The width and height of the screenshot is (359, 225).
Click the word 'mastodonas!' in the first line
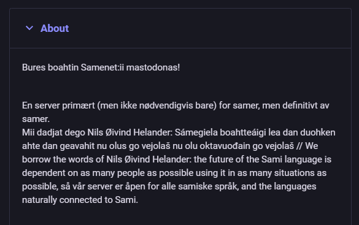click(153, 67)
